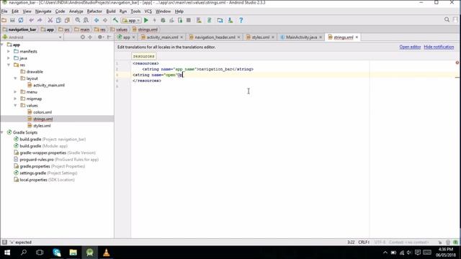Screen dimensions: 461x259
Task: Click the Search Everywhere magnifier icon
Action: pos(447,19)
